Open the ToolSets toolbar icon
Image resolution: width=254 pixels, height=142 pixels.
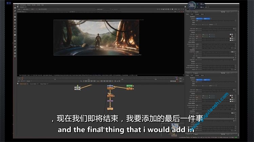click(15, 50)
